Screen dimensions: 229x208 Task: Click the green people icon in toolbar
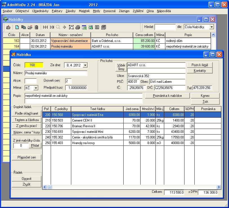pyautogui.click(x=90, y=27)
